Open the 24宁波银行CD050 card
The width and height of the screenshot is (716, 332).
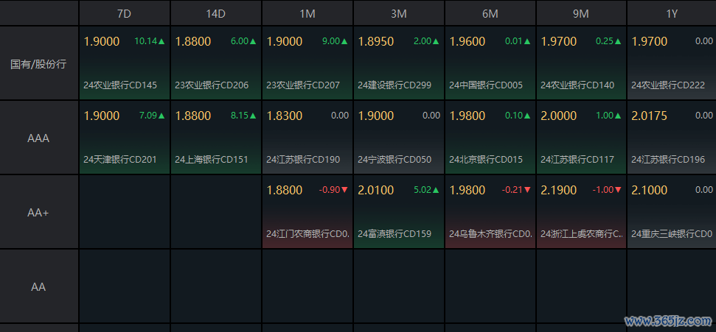click(399, 137)
